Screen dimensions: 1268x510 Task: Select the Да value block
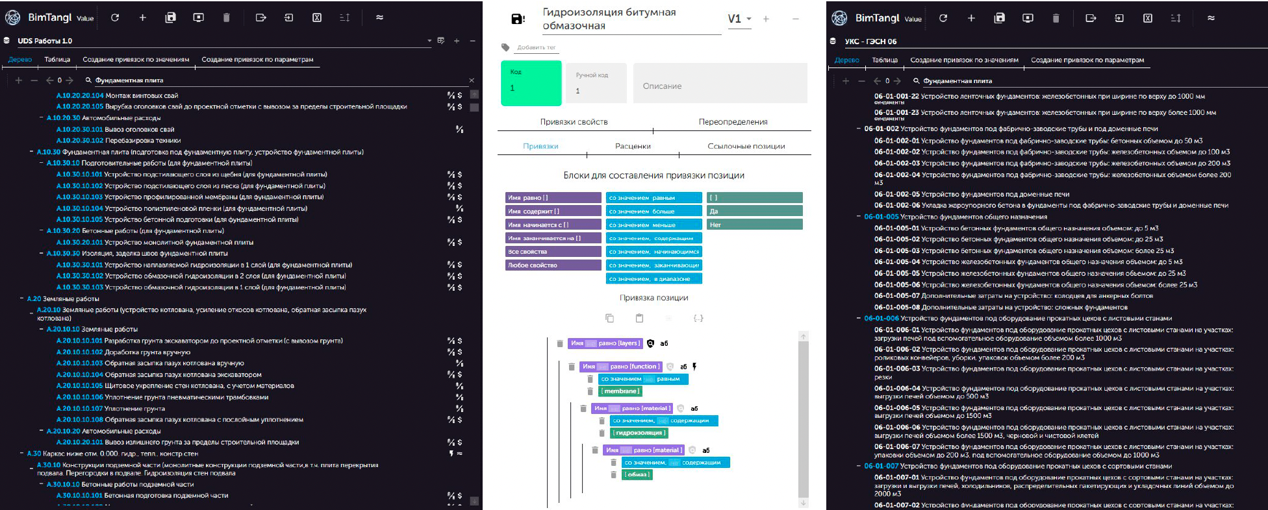tap(754, 211)
